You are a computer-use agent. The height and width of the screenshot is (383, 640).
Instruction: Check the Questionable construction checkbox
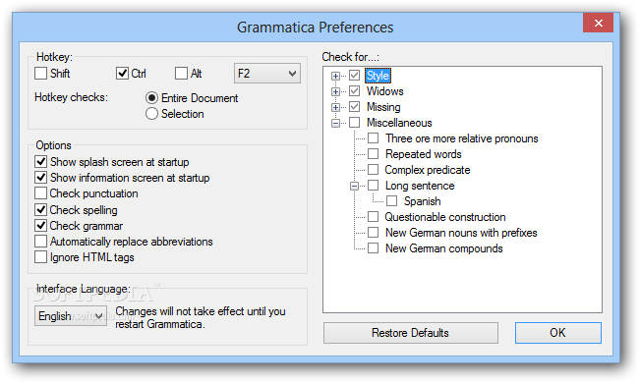point(373,217)
